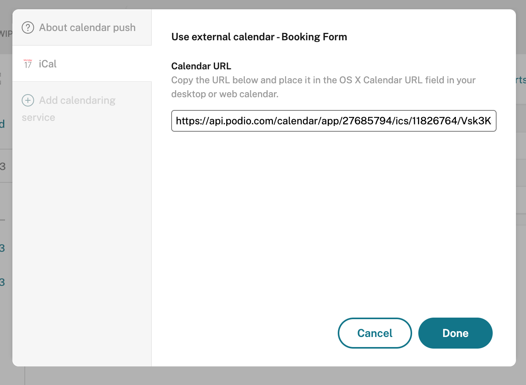Click the circled plus icon
This screenshot has height=385, width=526.
click(28, 100)
